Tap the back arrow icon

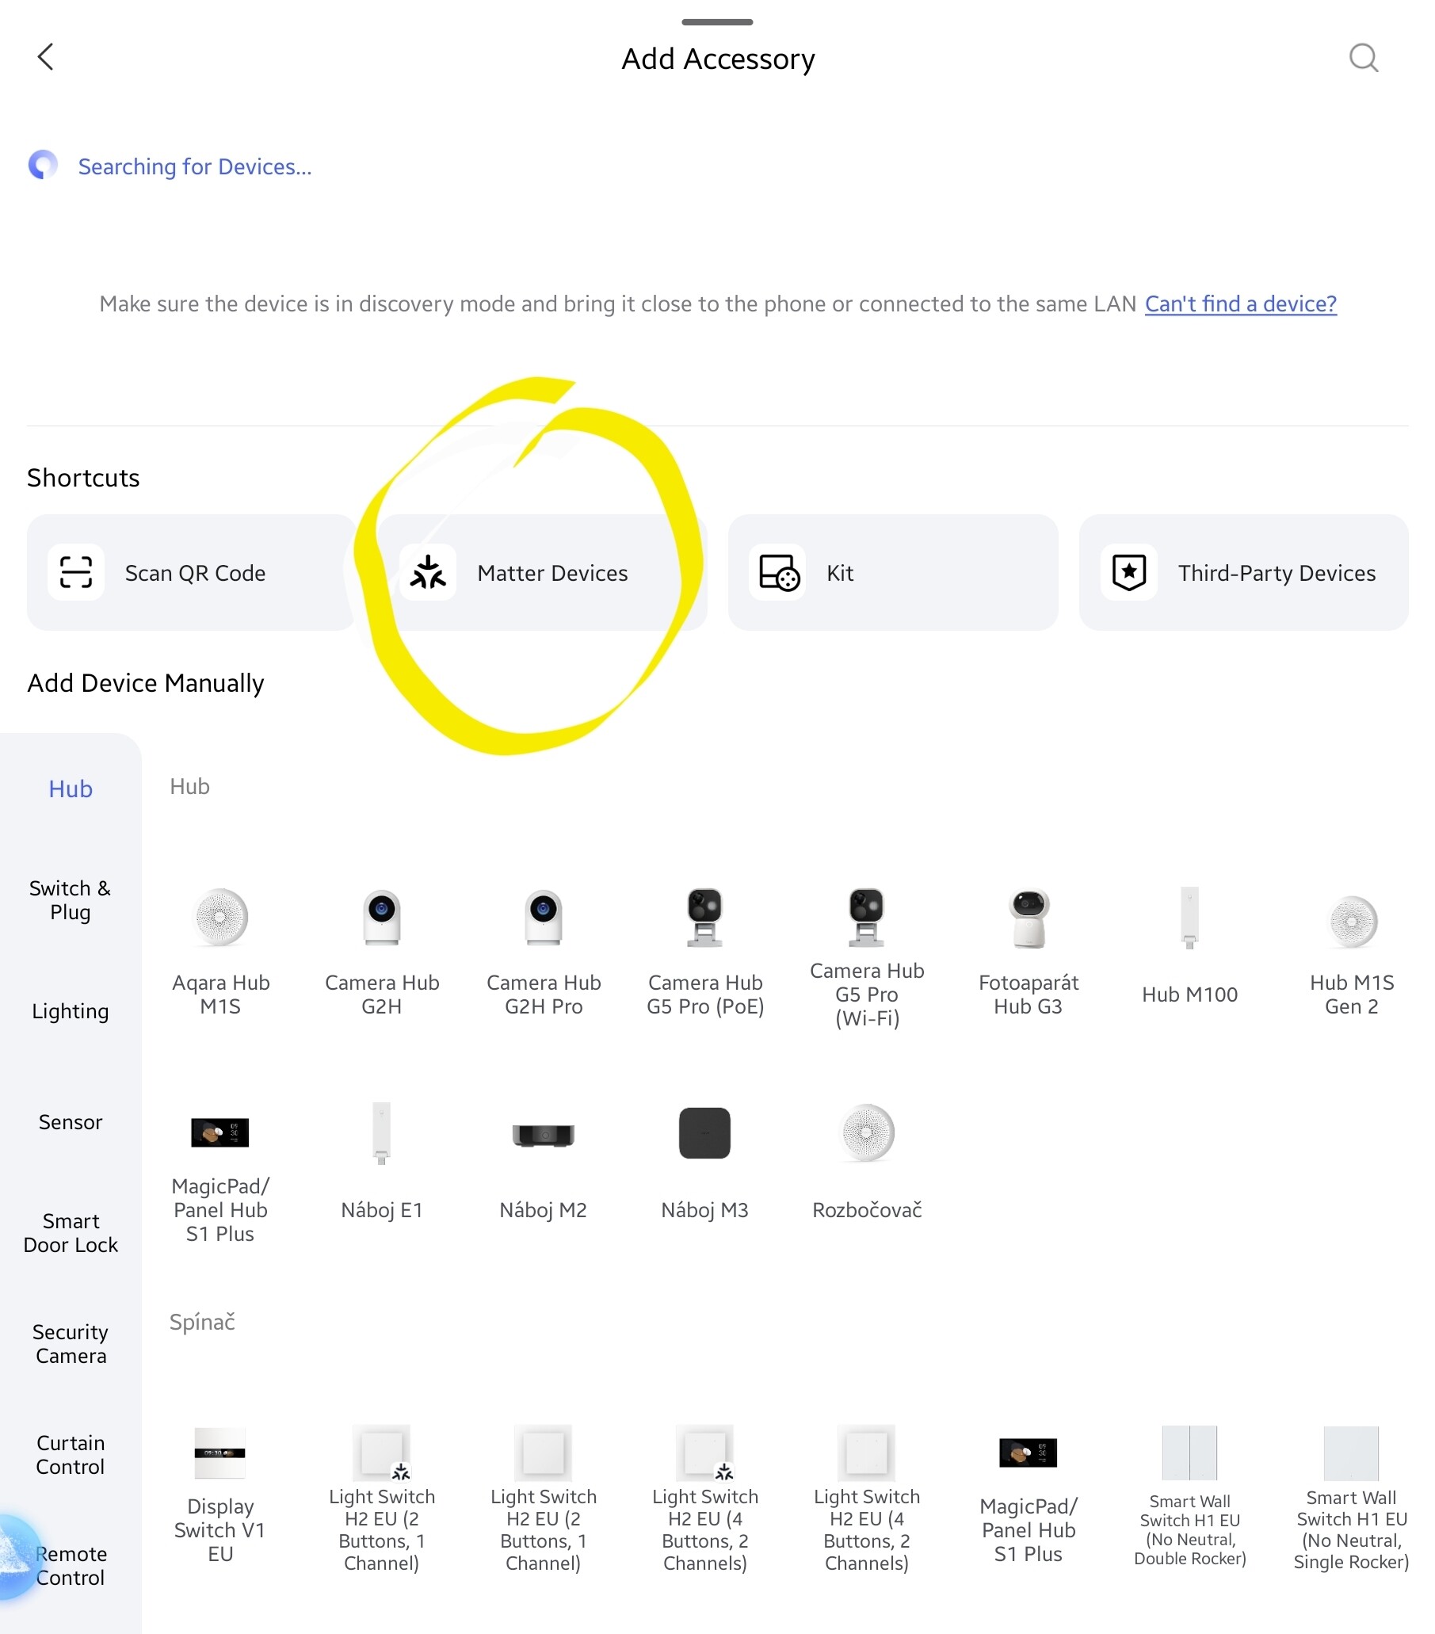(46, 58)
